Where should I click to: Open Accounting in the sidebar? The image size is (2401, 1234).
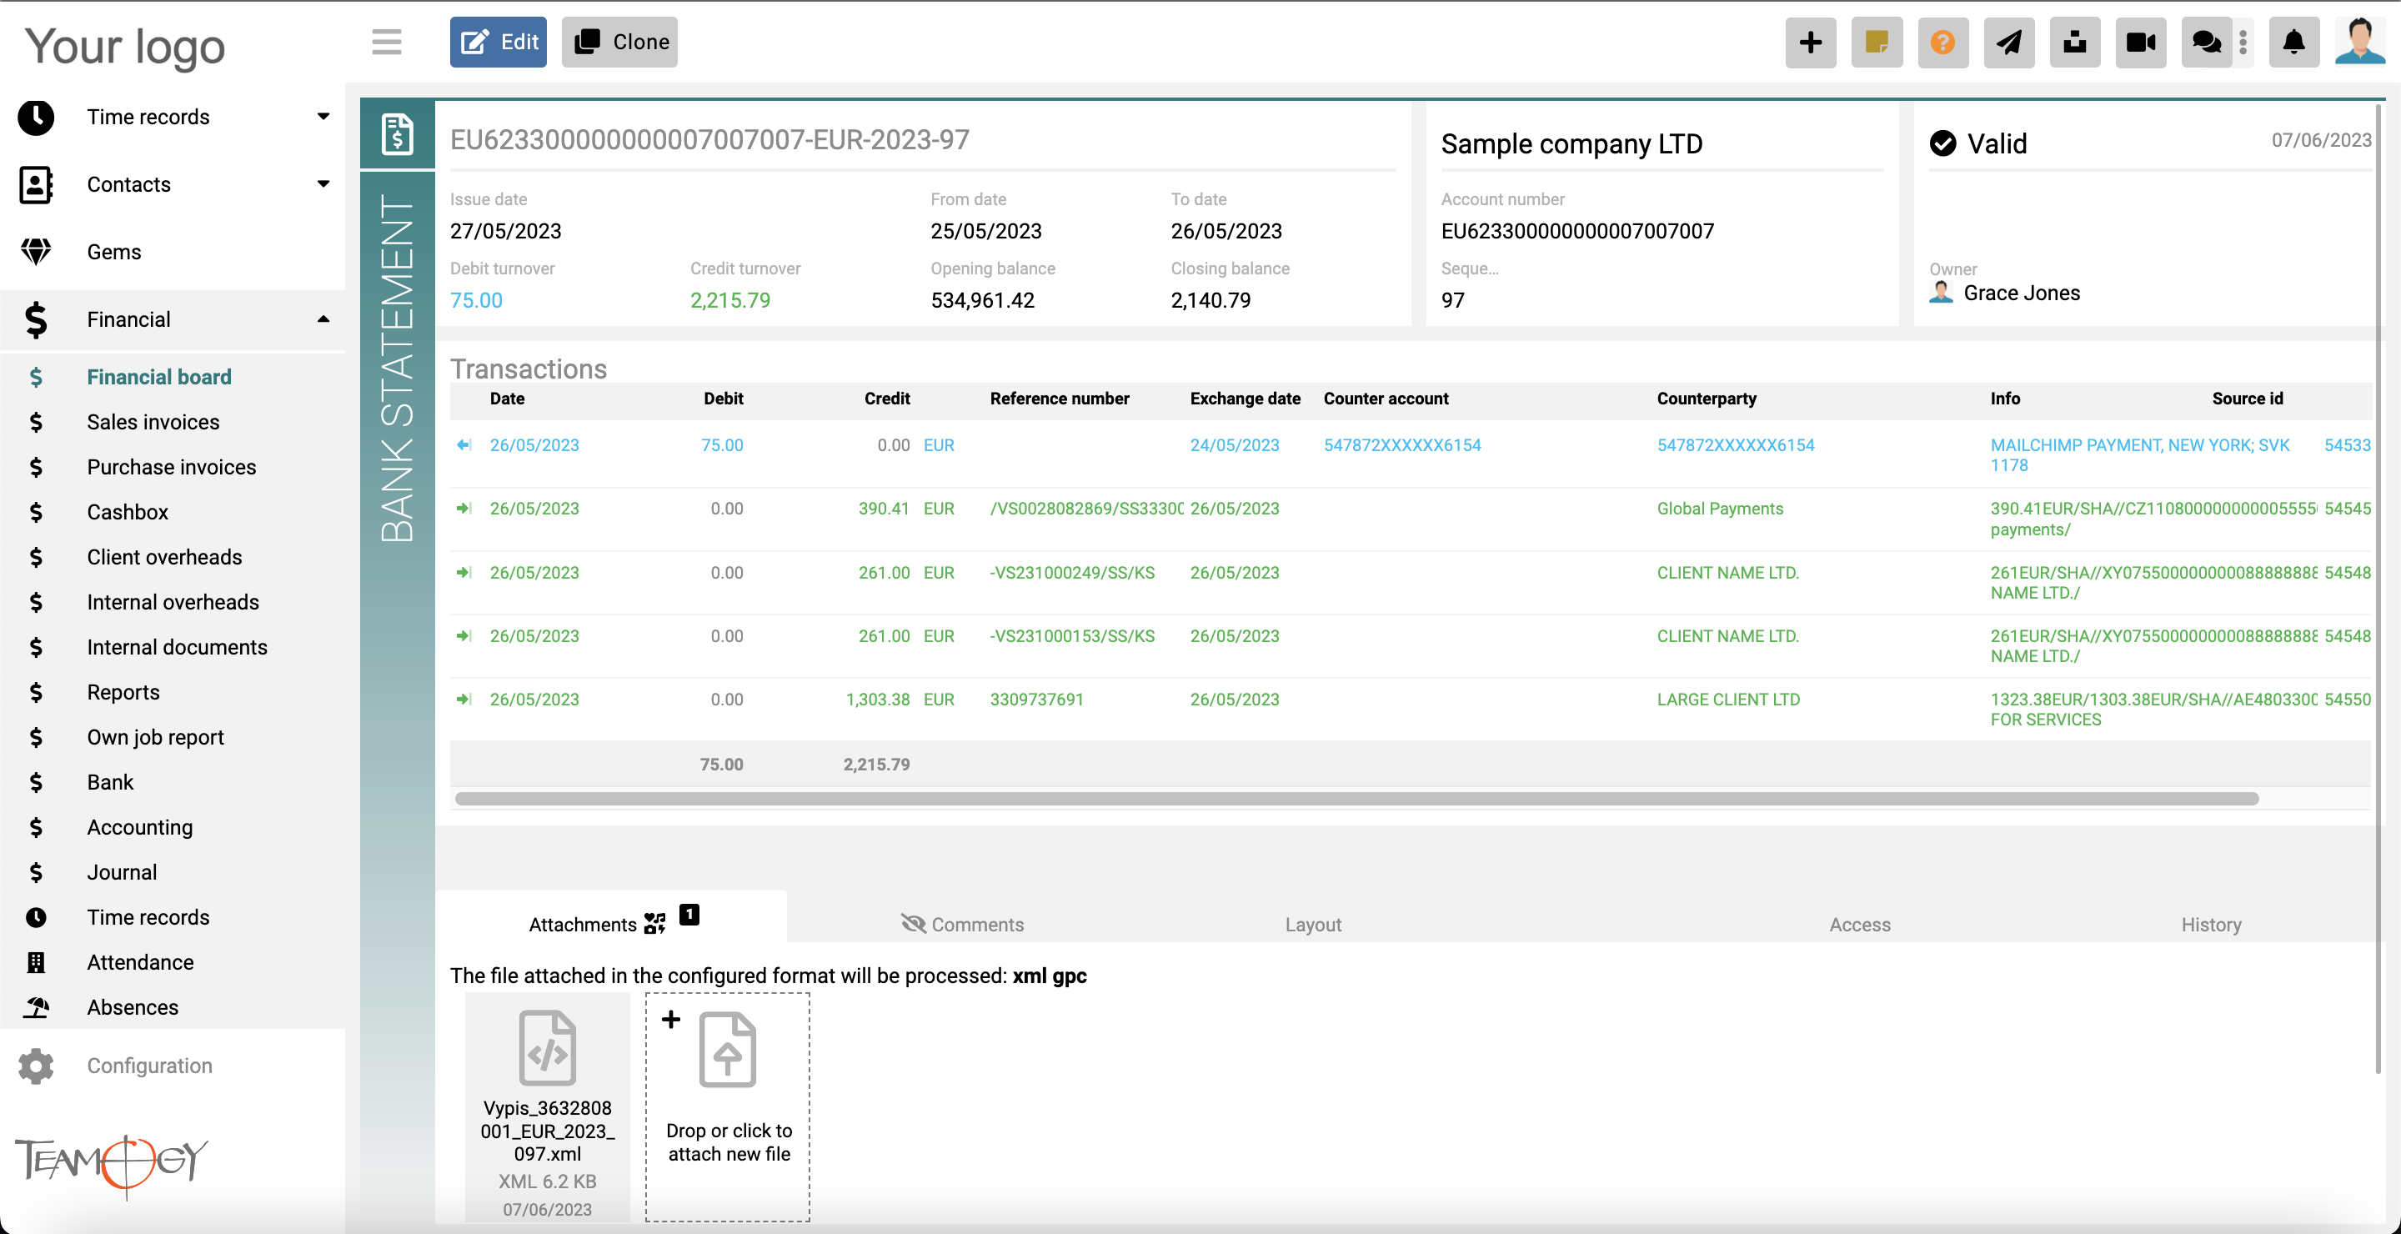coord(140,827)
